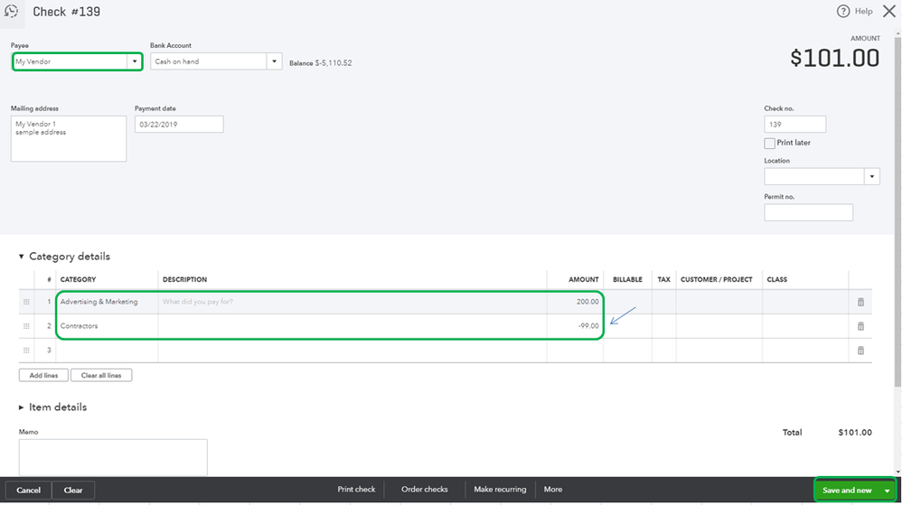
Task: Expand the Item details section
Action: pos(22,407)
